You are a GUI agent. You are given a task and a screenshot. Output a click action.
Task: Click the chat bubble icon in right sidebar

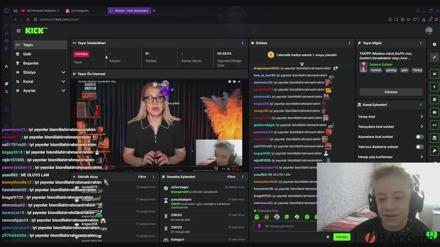(434, 112)
